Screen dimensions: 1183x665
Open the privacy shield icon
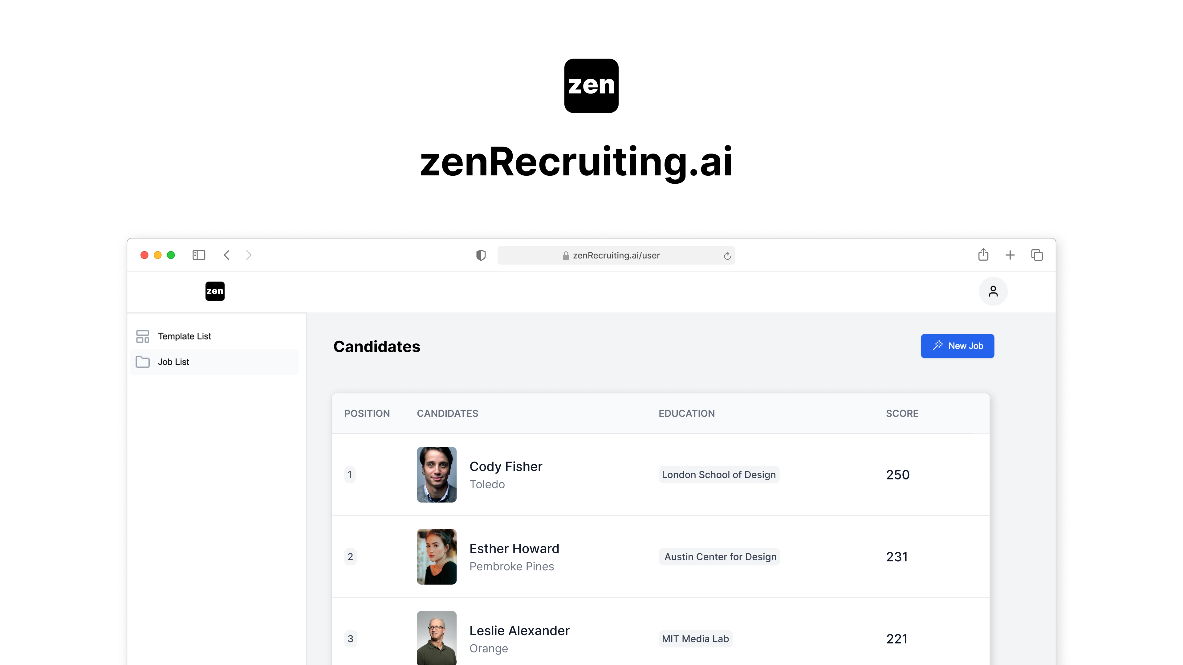pyautogui.click(x=481, y=255)
